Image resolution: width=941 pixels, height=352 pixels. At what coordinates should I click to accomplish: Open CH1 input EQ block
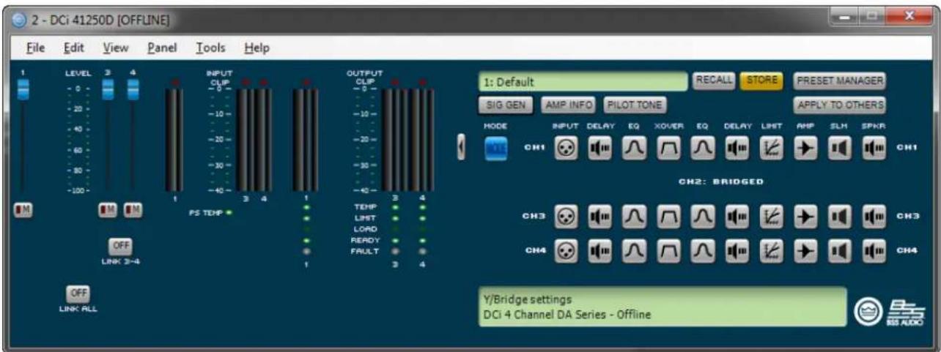634,147
